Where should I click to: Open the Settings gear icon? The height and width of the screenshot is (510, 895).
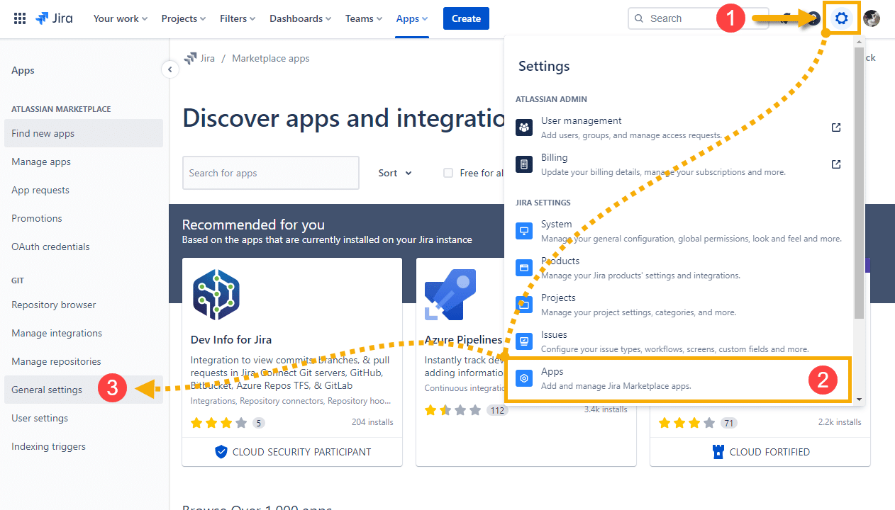(842, 18)
